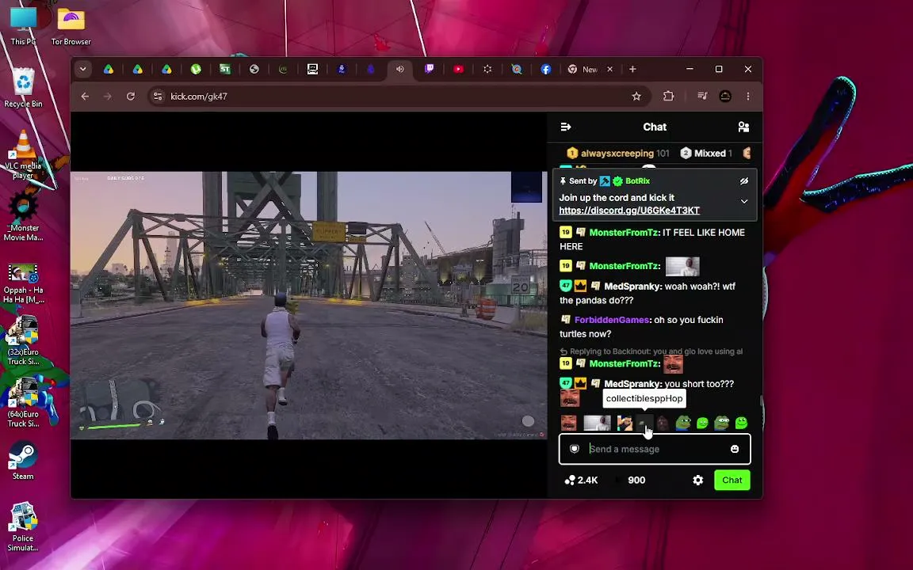
Task: Switch to the uTorrent browser tab
Action: (196, 69)
